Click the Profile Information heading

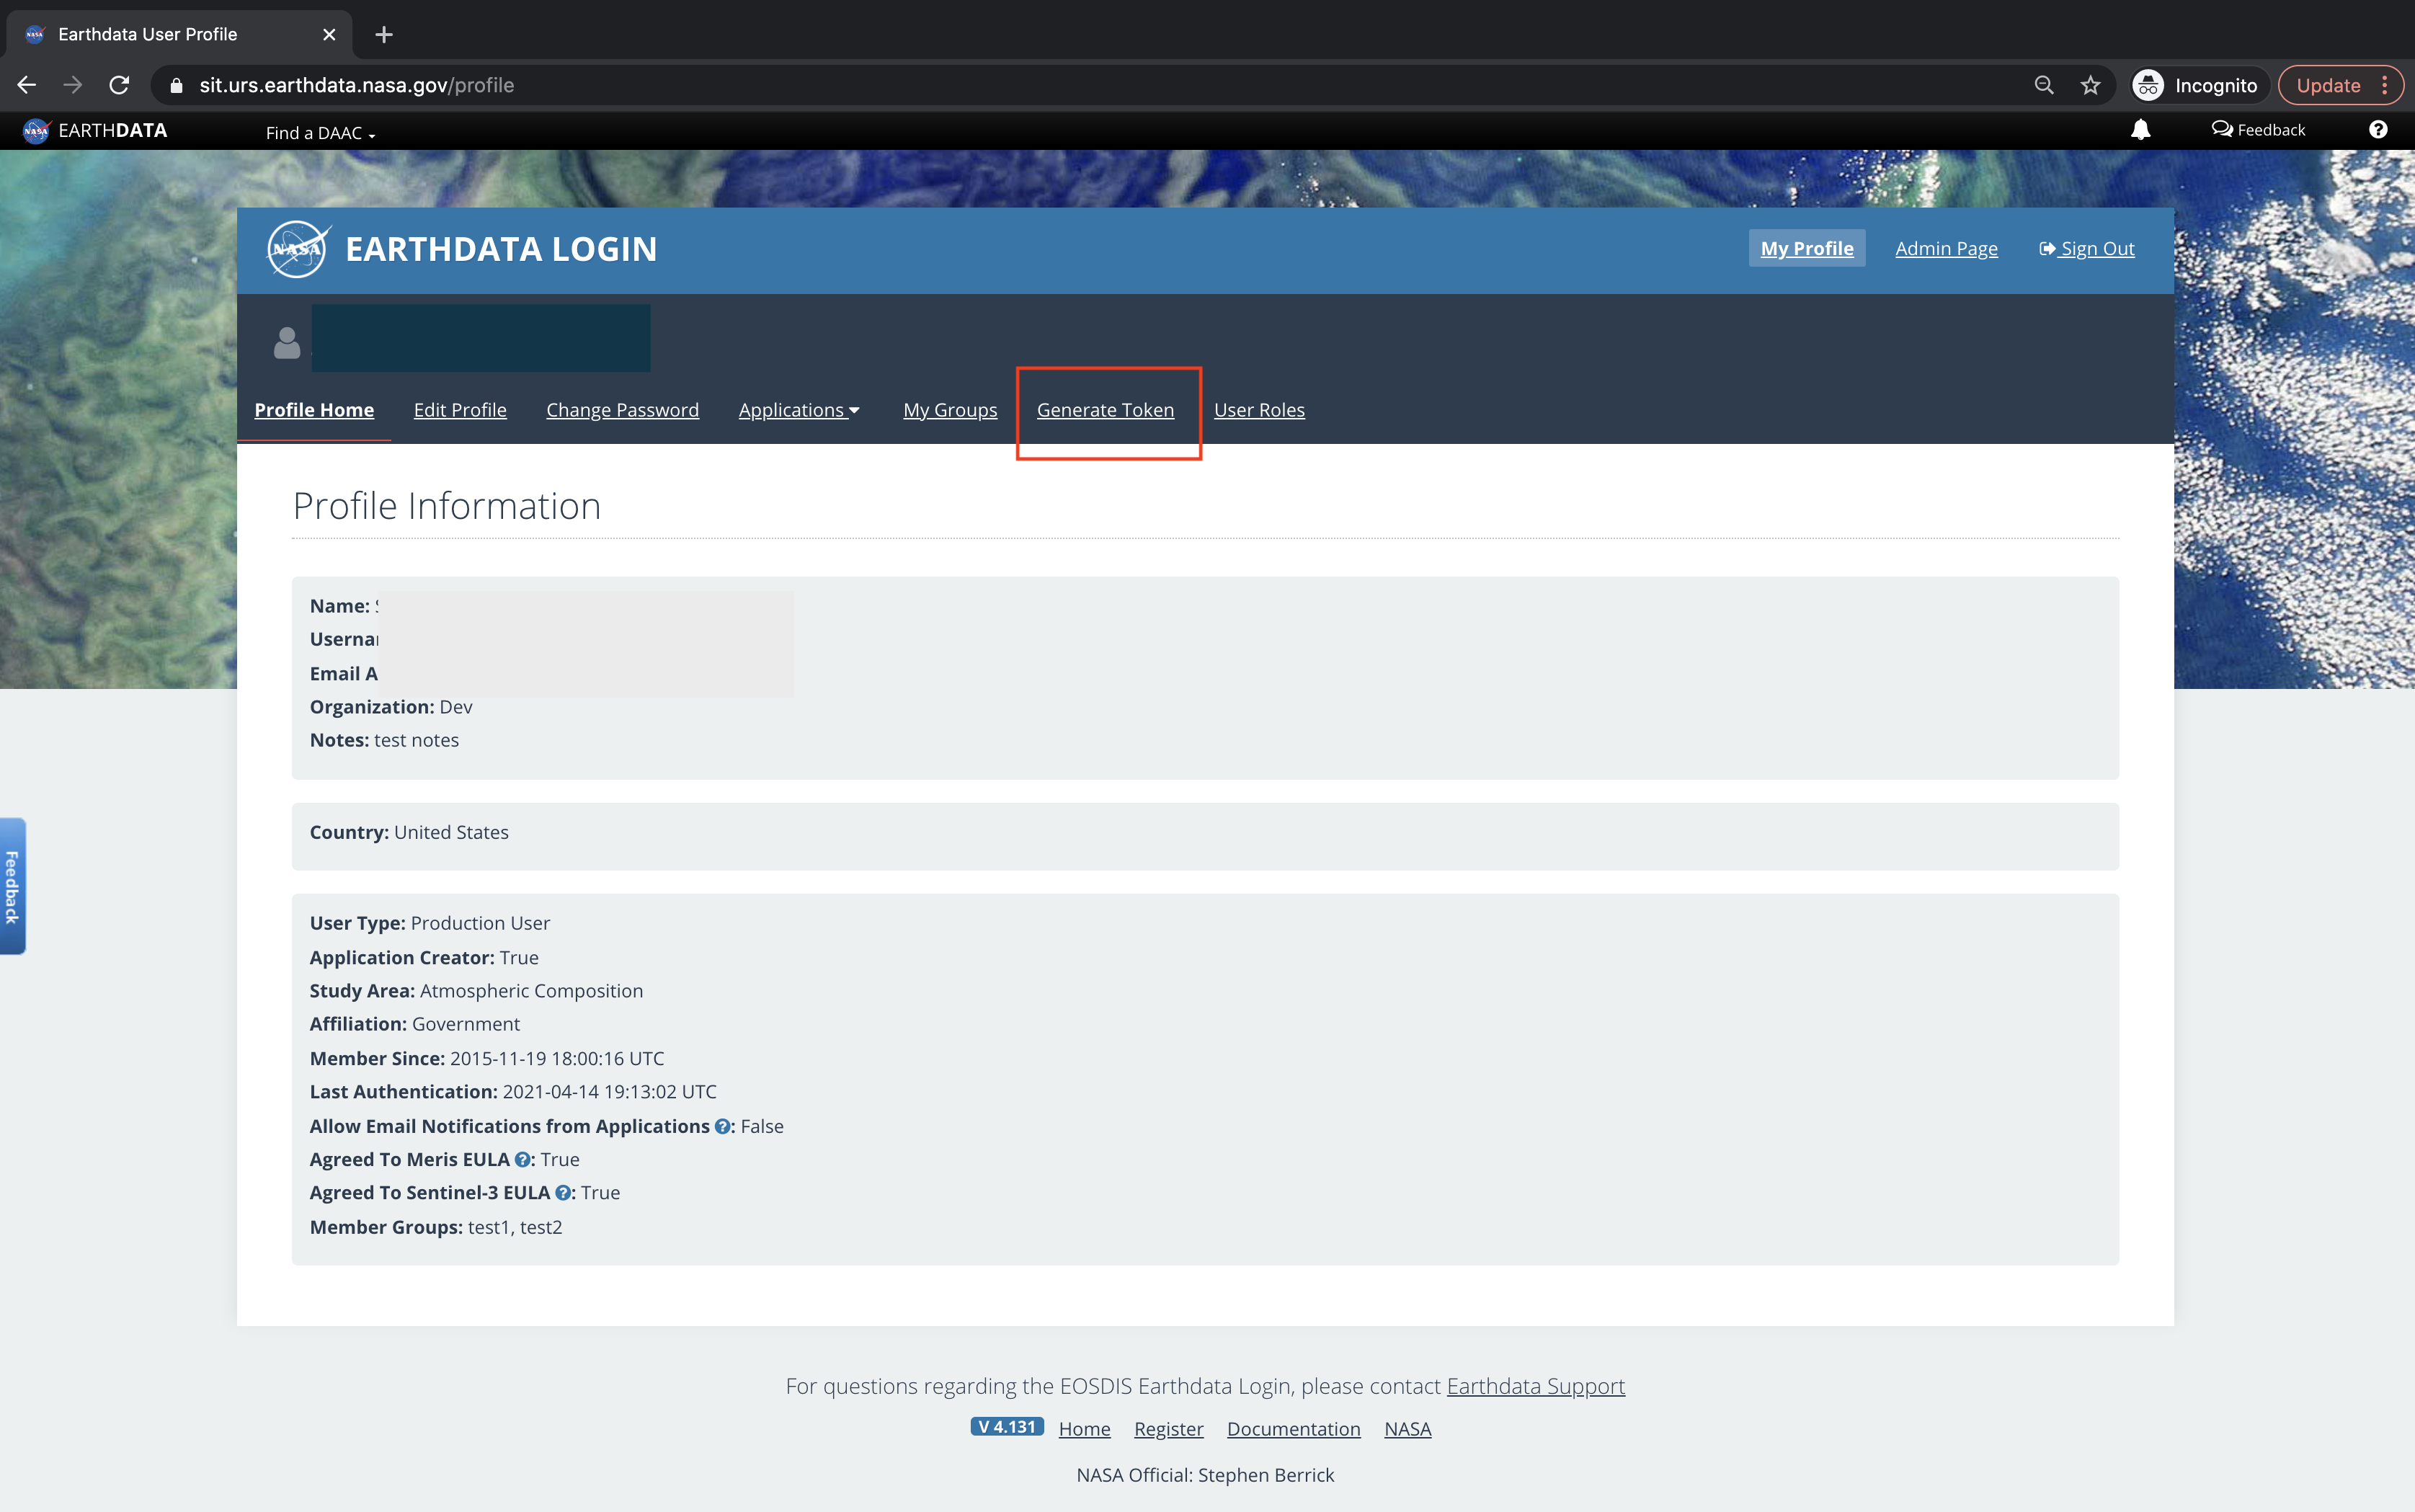coord(446,506)
